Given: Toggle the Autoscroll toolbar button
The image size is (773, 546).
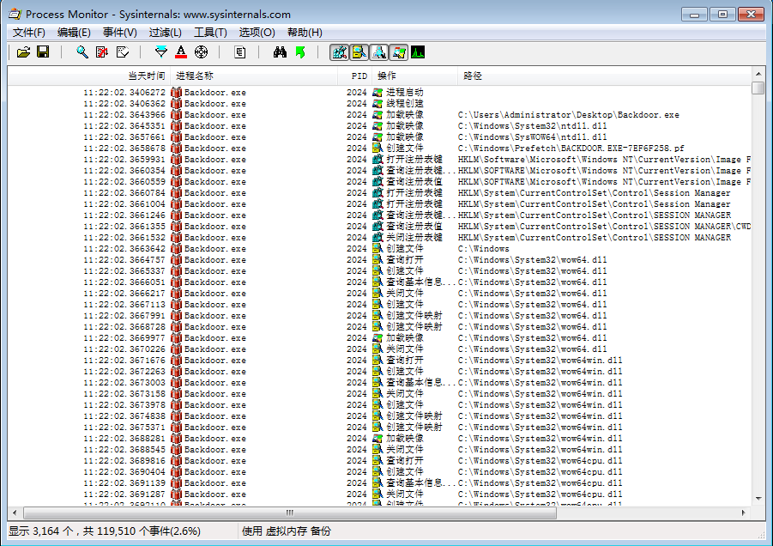Looking at the screenshot, I should [x=102, y=52].
